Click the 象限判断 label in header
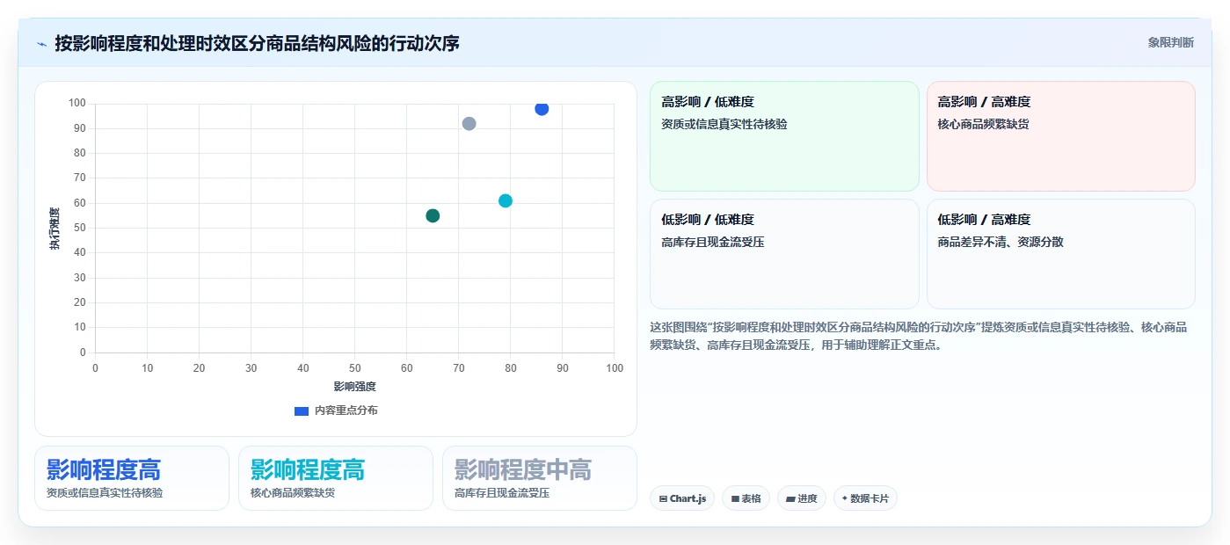 [x=1171, y=42]
